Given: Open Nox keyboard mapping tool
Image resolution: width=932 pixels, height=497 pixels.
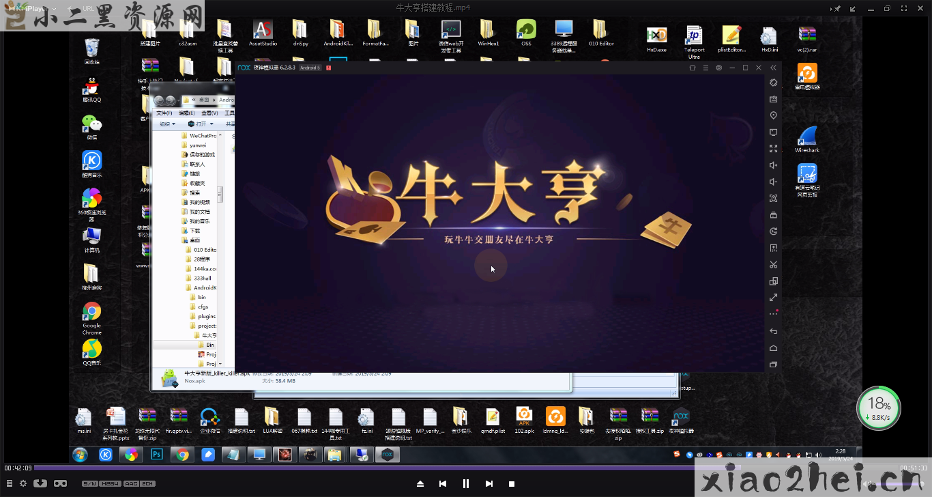Looking at the screenshot, I should click(x=773, y=99).
